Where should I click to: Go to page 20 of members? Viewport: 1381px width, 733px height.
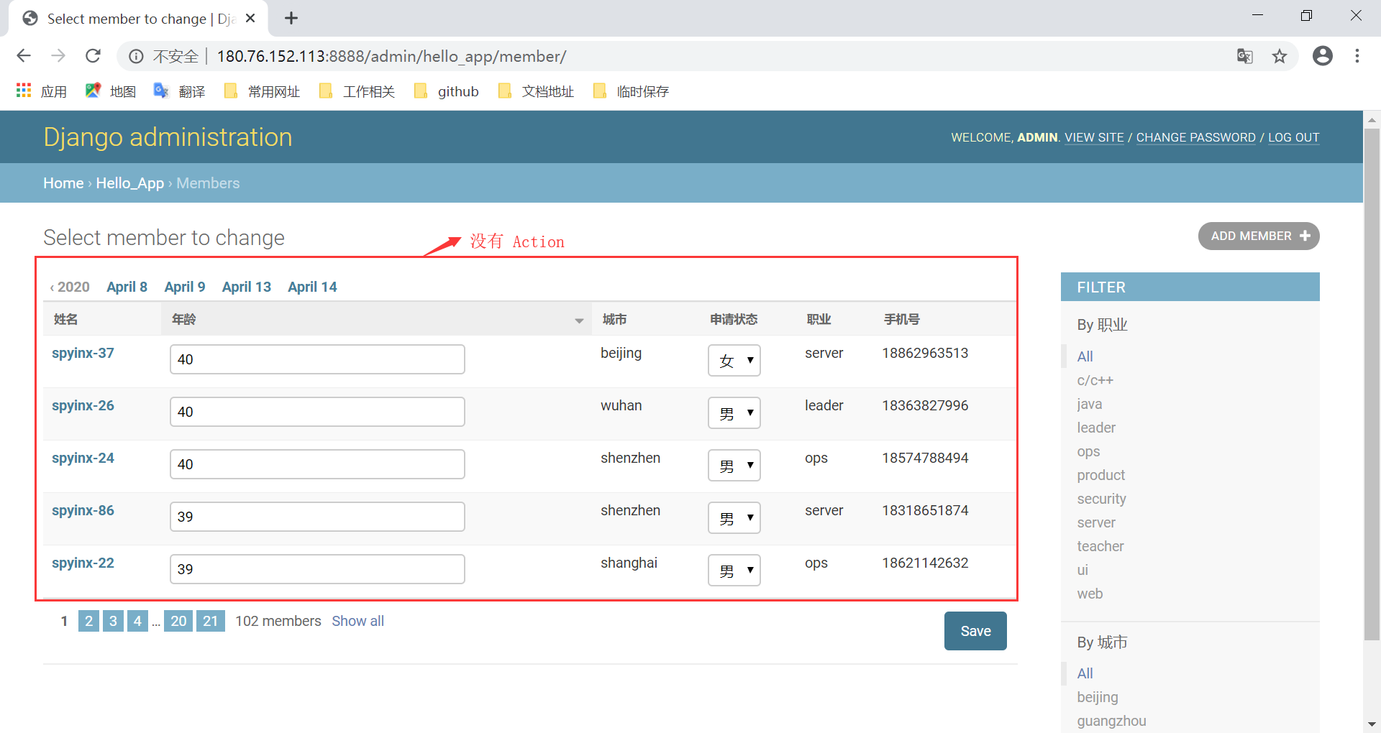click(x=178, y=621)
